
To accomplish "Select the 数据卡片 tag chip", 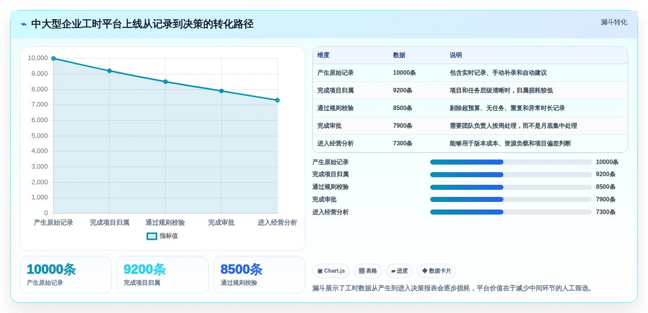I will 437,271.
